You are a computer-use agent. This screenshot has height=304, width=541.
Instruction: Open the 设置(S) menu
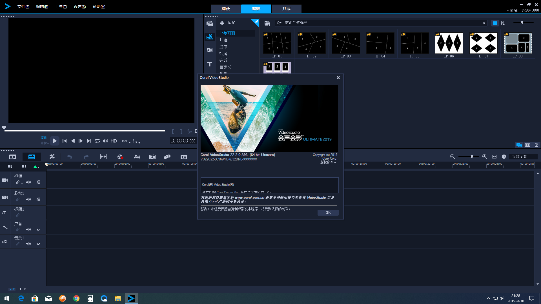80,6
